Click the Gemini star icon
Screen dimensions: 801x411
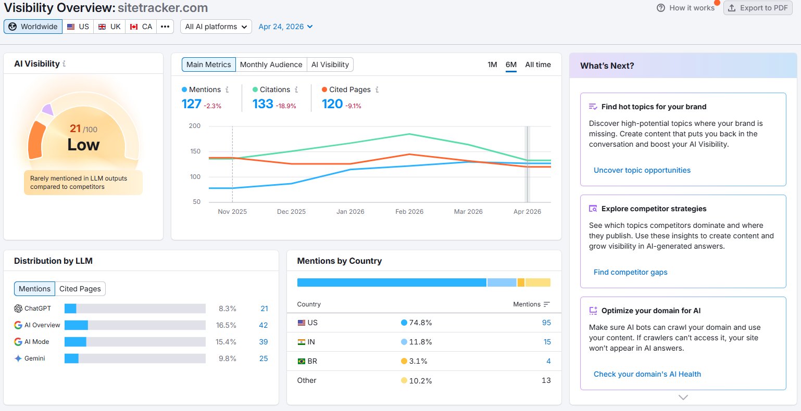18,358
